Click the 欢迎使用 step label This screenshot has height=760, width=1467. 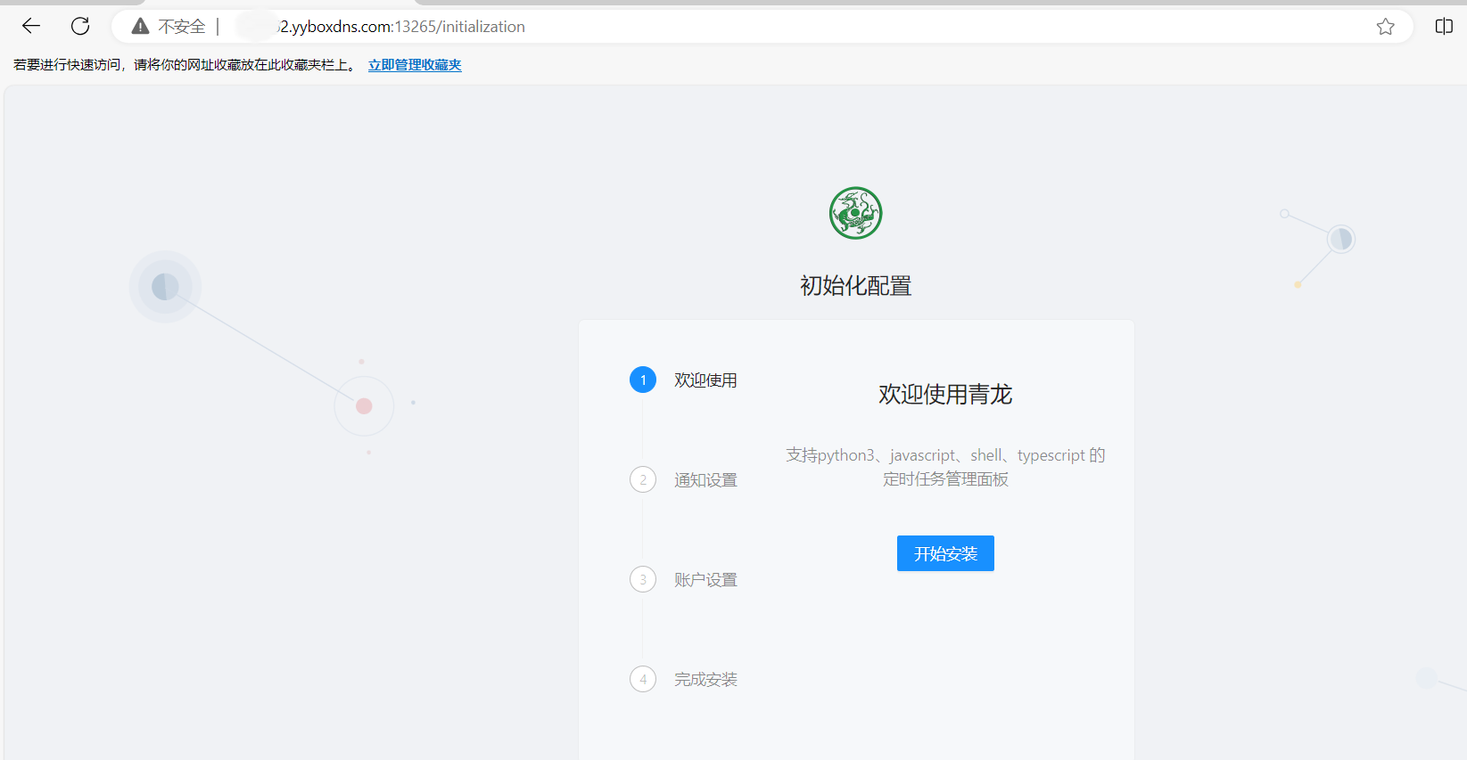point(705,380)
